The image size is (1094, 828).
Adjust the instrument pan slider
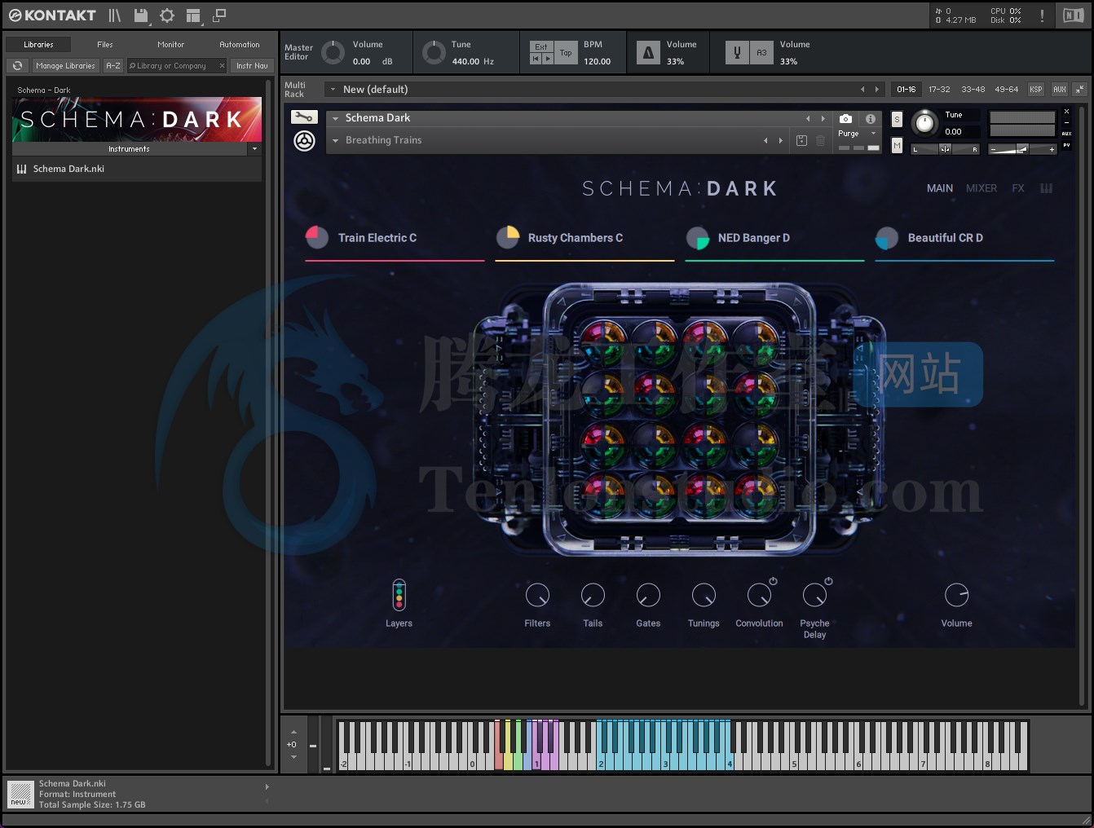[945, 149]
